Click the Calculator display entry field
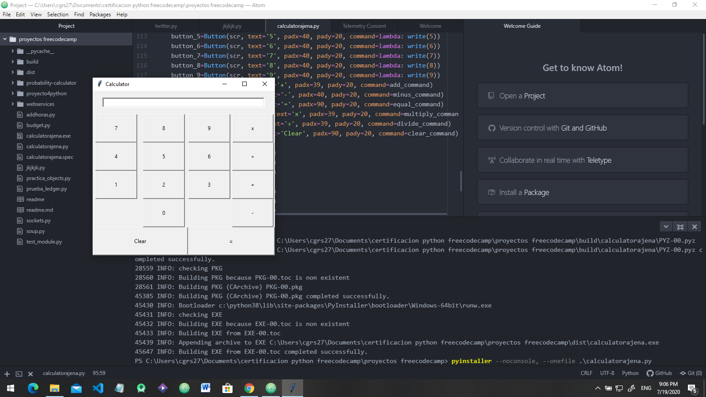The width and height of the screenshot is (706, 397). tap(183, 103)
